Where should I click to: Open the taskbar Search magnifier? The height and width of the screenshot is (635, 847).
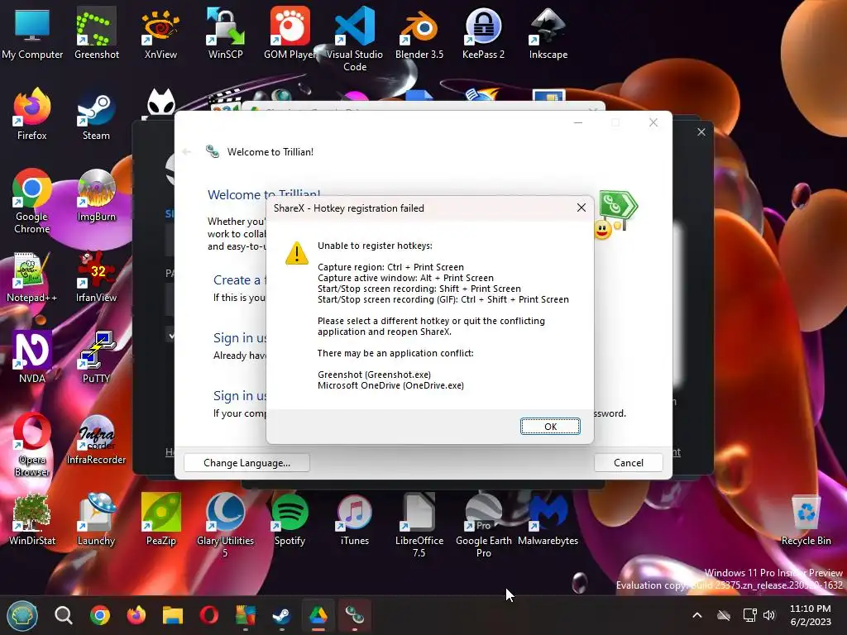63,615
